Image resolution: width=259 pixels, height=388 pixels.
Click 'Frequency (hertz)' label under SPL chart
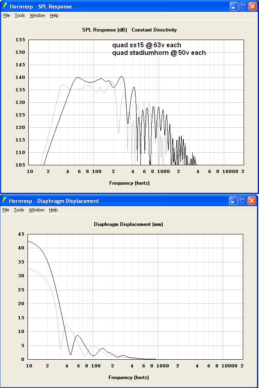(x=129, y=183)
